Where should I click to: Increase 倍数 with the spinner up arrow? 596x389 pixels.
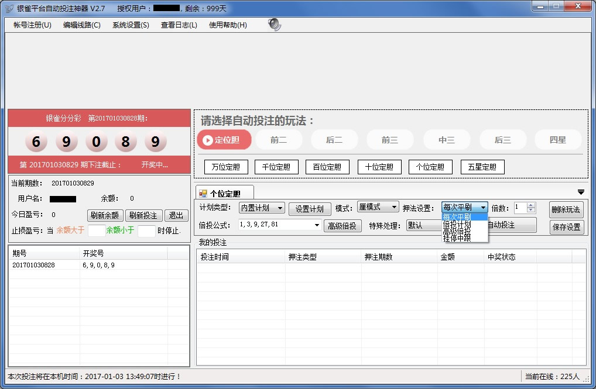531,205
